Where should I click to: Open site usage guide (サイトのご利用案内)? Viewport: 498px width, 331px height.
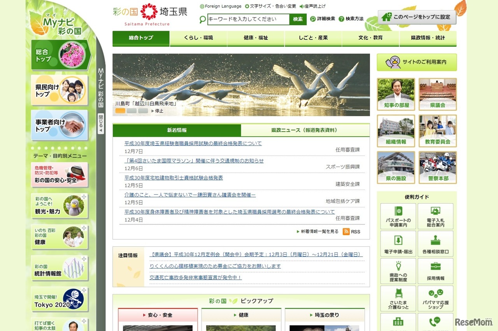click(417, 62)
